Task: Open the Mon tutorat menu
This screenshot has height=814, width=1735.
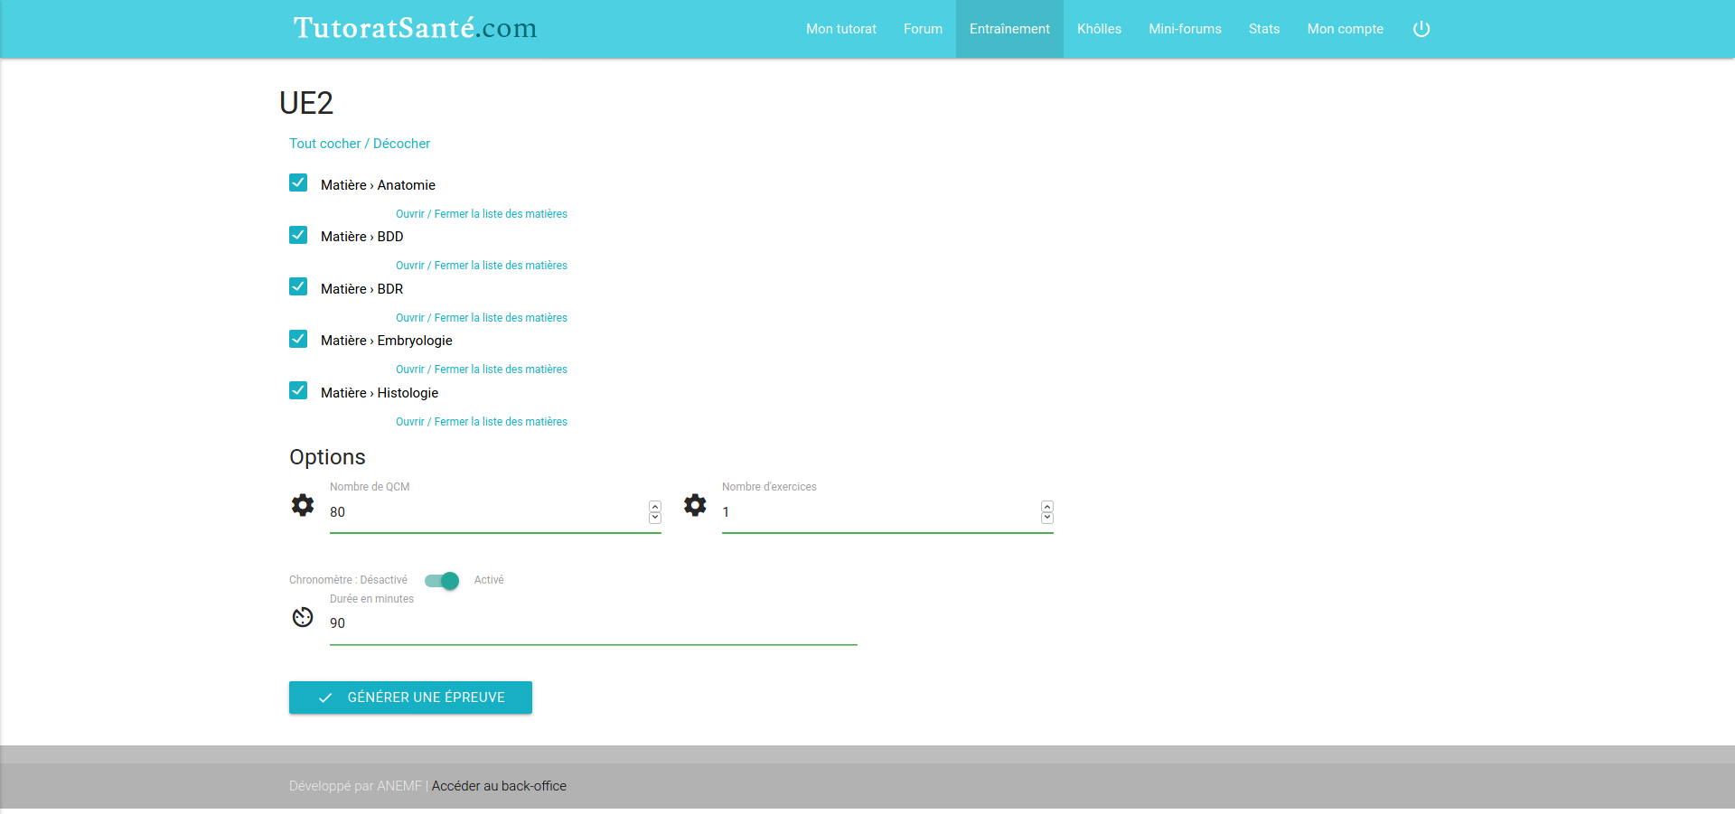Action: click(841, 29)
